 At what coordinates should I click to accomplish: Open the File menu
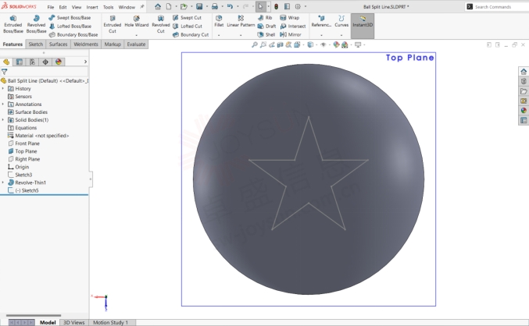(x=51, y=7)
